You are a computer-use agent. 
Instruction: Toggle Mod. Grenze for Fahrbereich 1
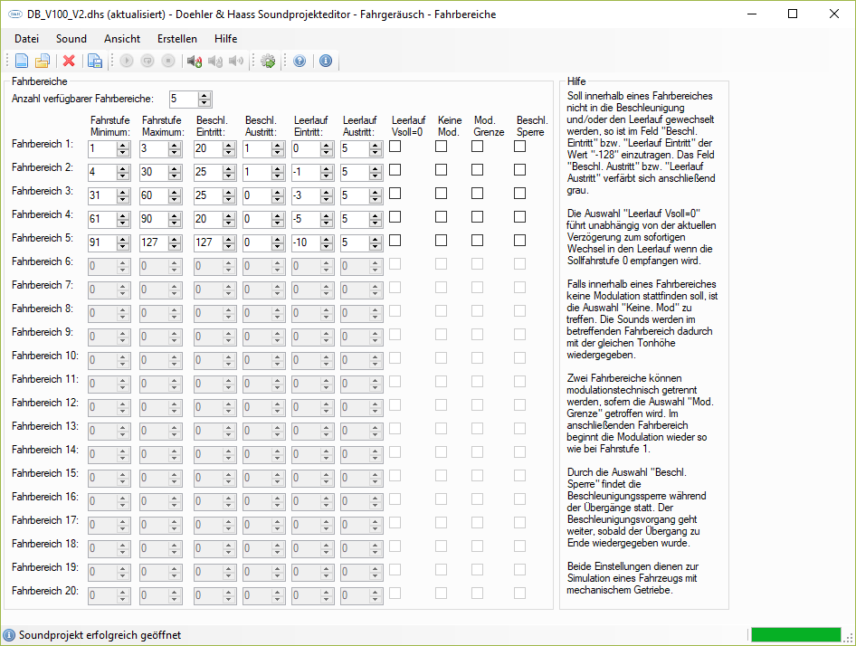(478, 147)
